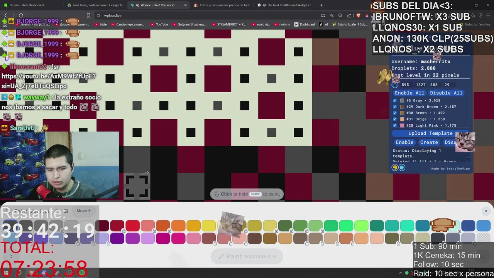
Task: Open the Brave VPN shield icon
Action: click(x=480, y=15)
